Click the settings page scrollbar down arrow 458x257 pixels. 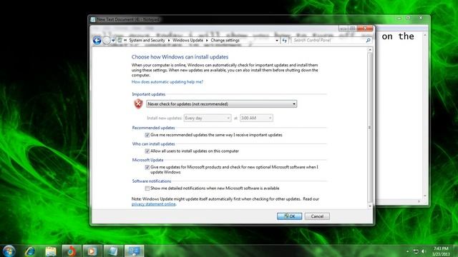tap(370, 206)
